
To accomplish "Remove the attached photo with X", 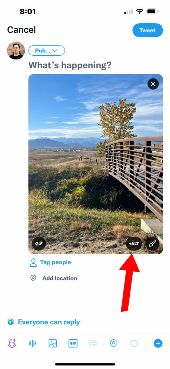I will (x=153, y=84).
